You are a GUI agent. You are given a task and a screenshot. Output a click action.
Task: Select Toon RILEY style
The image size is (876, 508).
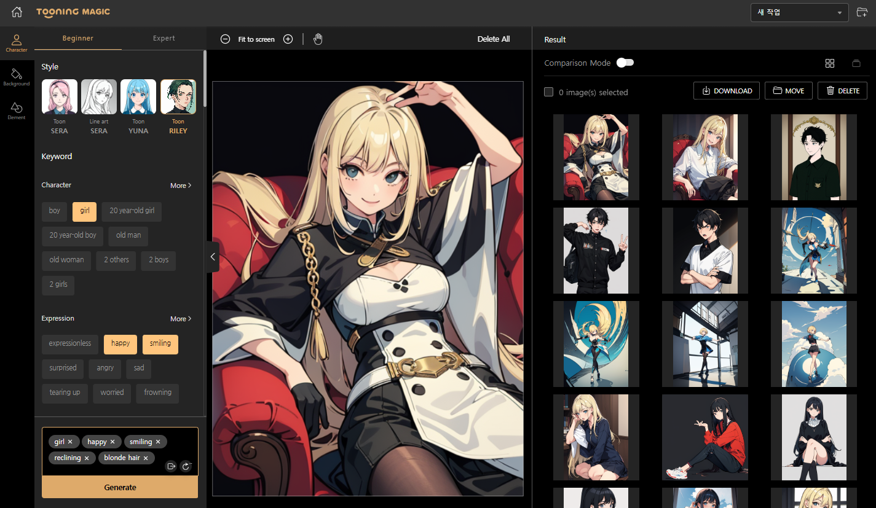tap(178, 106)
